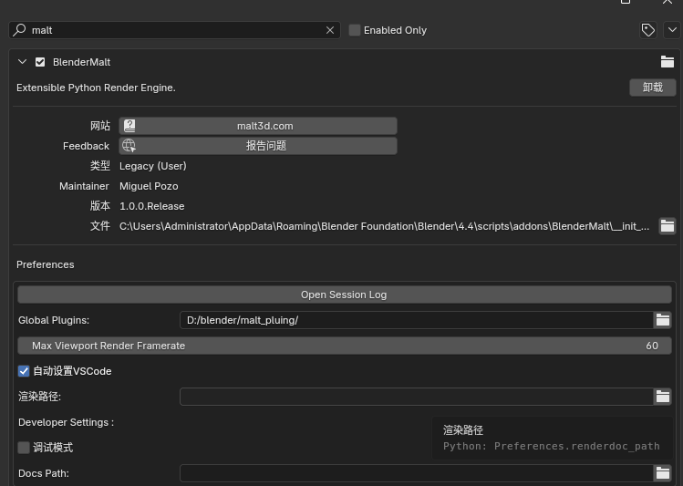Screen dimensions: 683x486
Task: Browse for the Global Plugins folder
Action: click(x=663, y=320)
